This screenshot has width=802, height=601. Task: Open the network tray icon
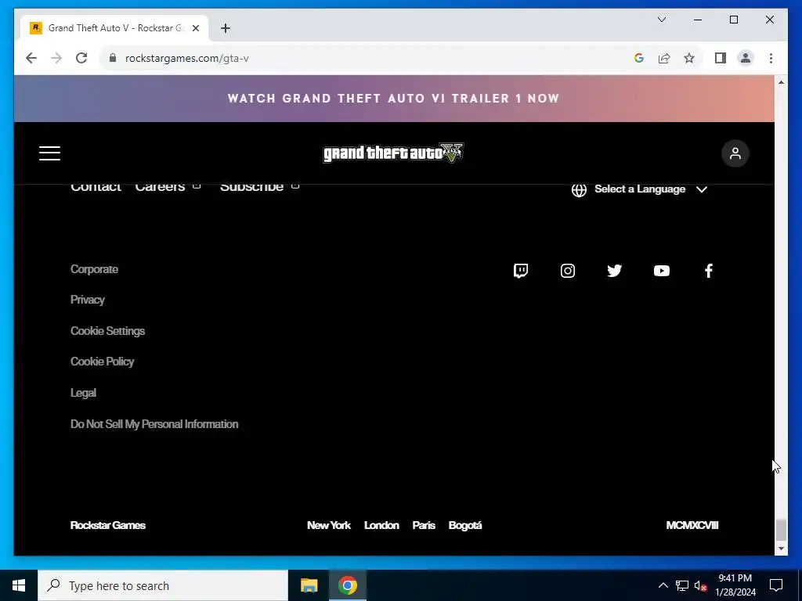(682, 585)
